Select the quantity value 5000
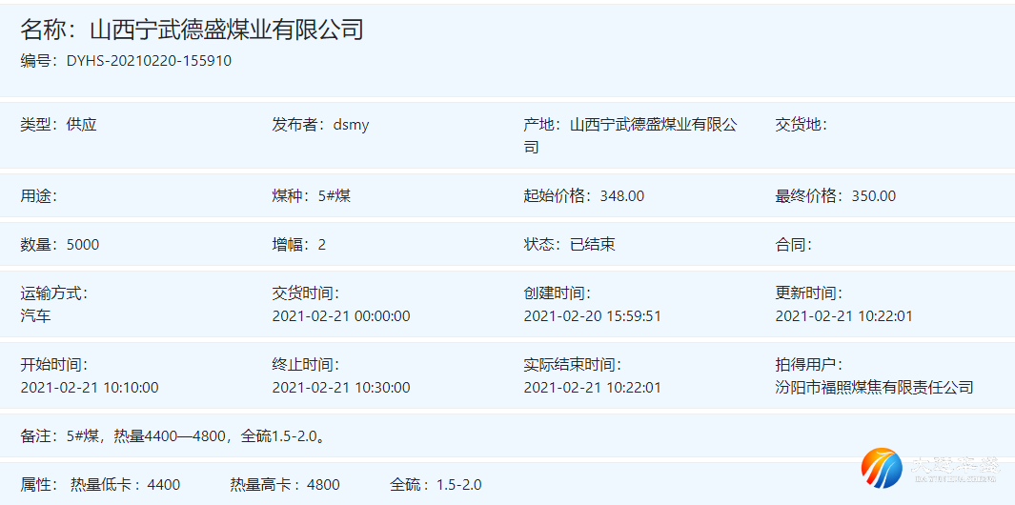1015x505 pixels. tap(83, 245)
